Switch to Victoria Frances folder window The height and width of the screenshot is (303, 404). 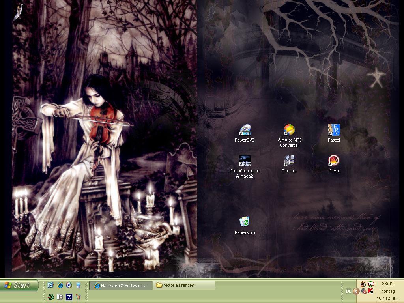pos(184,285)
